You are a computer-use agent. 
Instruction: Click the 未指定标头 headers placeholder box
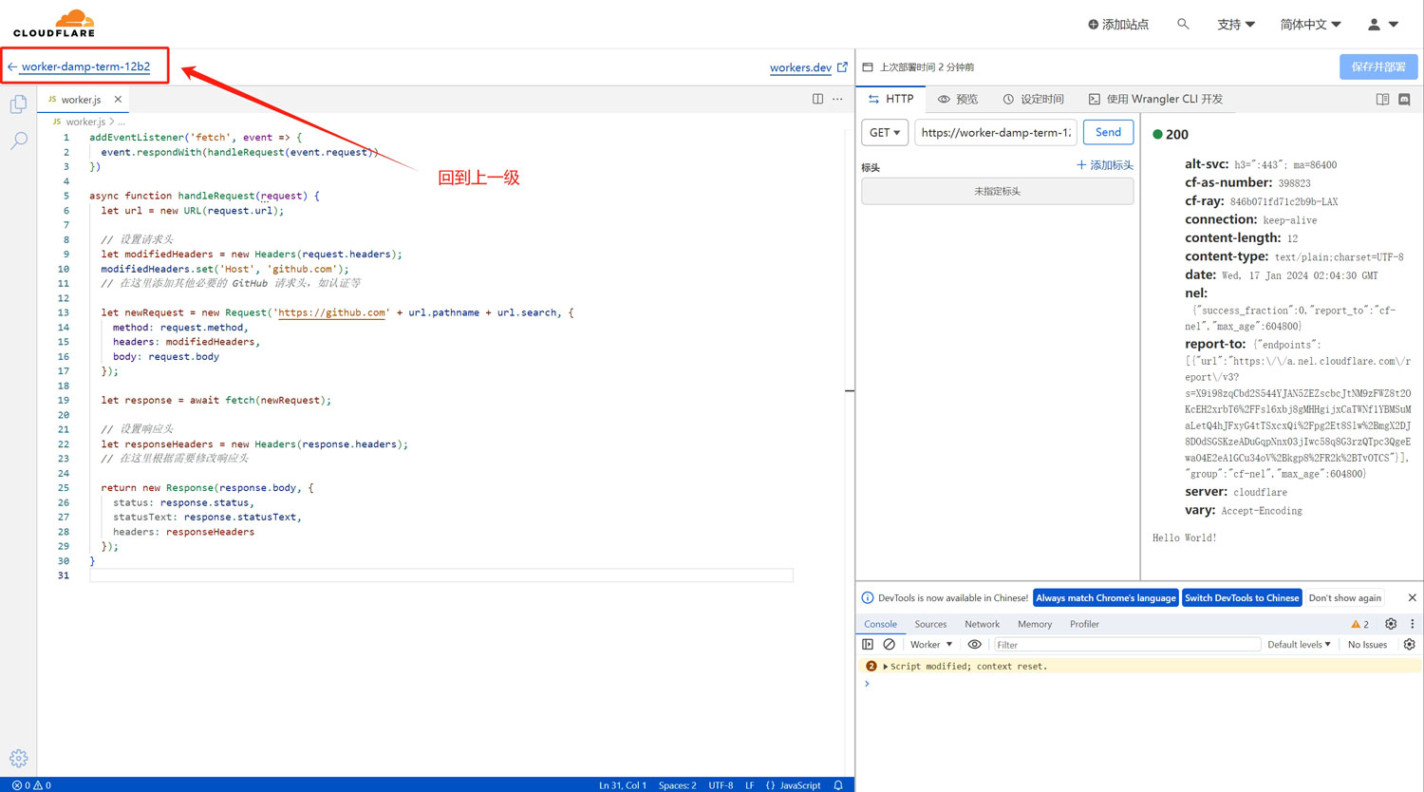point(997,191)
